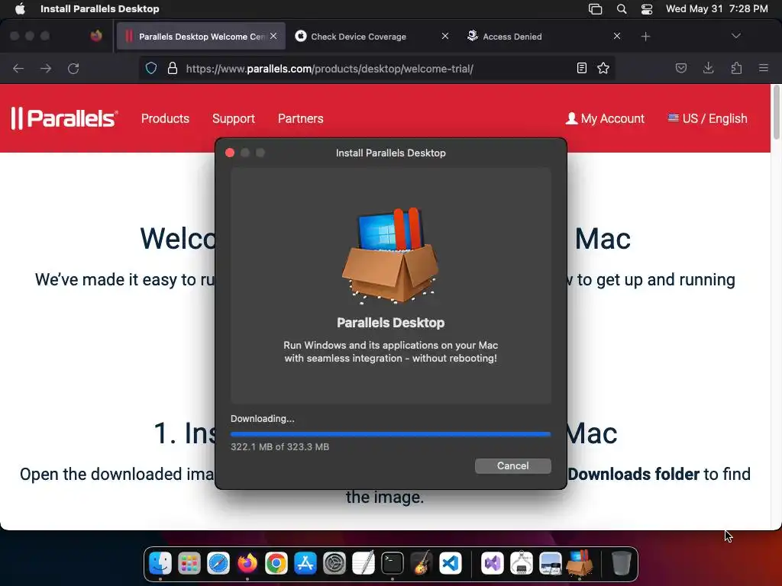Switch to the Parallels Desktop Welcome Center tab
Viewport: 782px width, 586px height.
coord(201,37)
